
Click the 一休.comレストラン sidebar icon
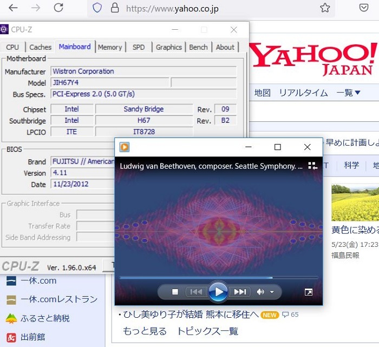11,300
